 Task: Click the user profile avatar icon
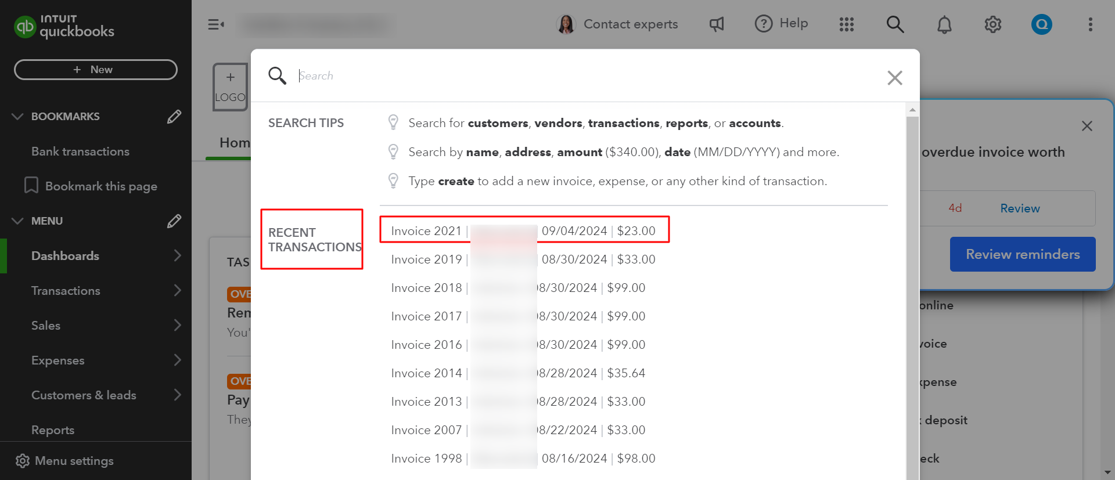1041,24
